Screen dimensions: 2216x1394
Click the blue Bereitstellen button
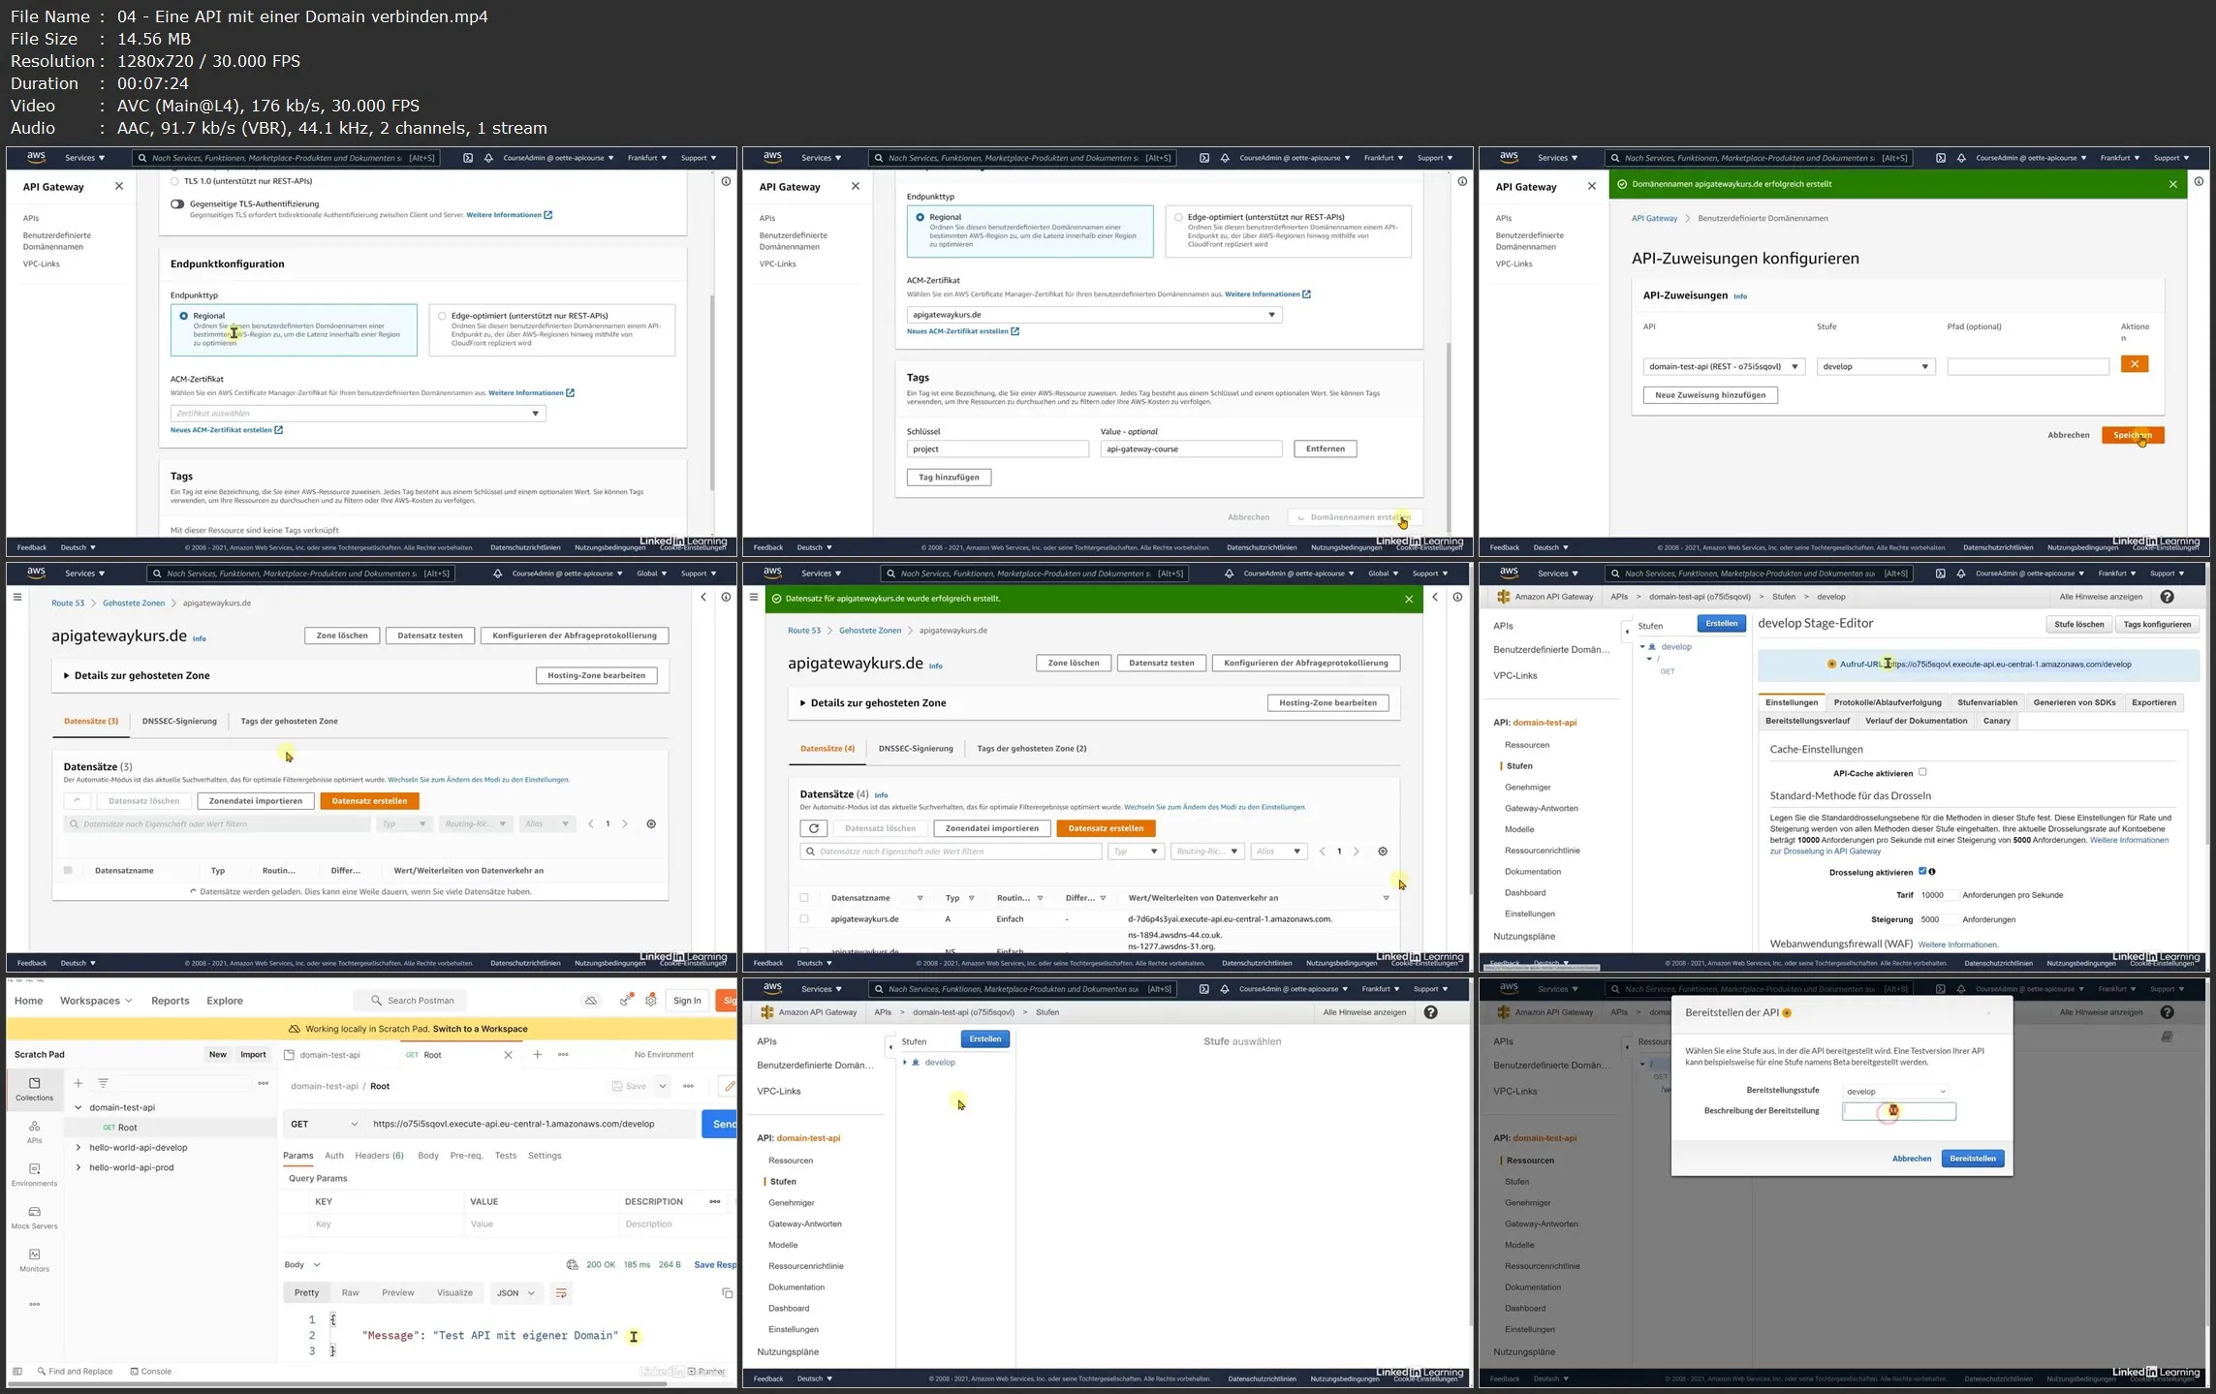coord(1972,1159)
